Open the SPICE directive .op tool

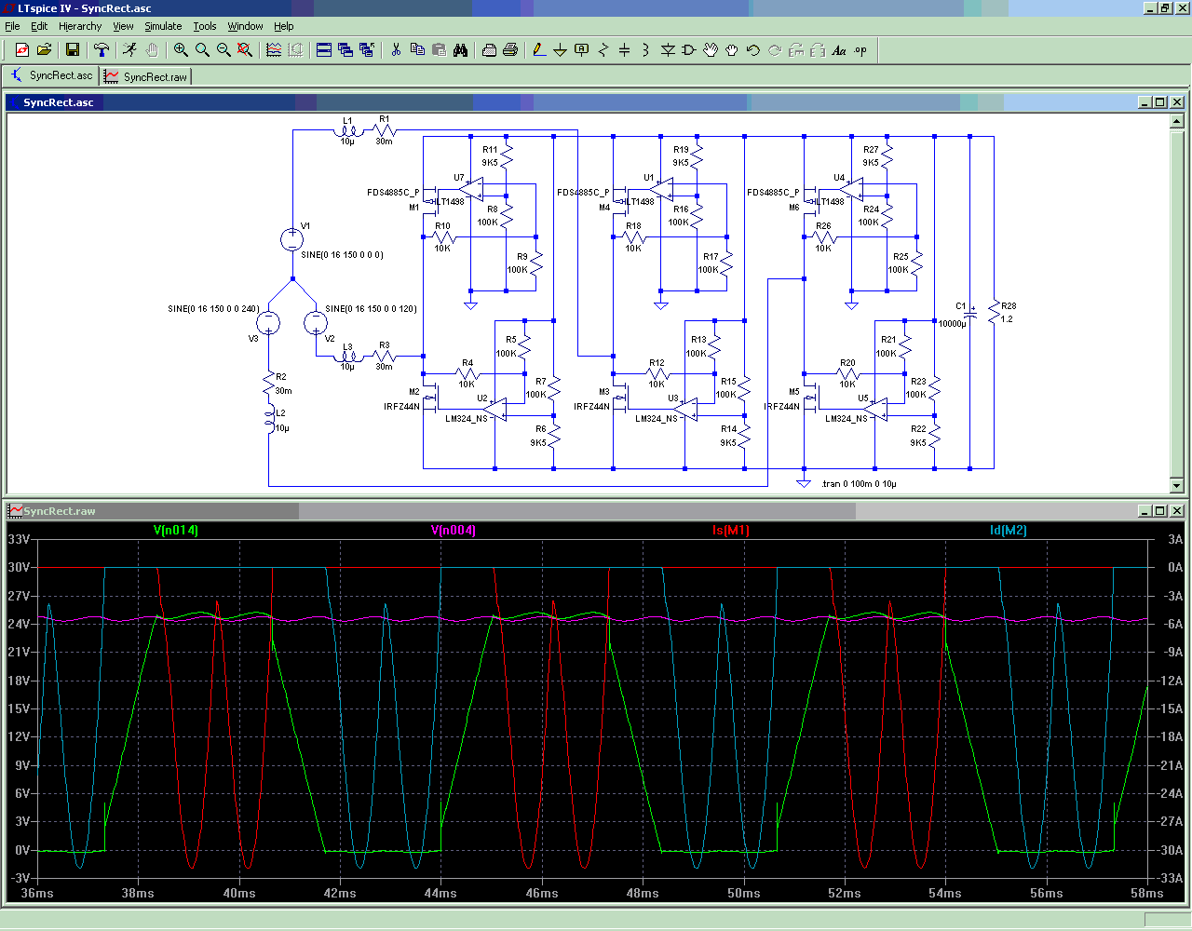(860, 49)
